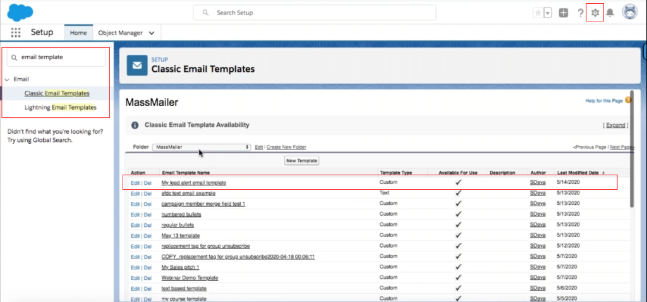
Task: Click the Edit folder link
Action: tap(258, 147)
